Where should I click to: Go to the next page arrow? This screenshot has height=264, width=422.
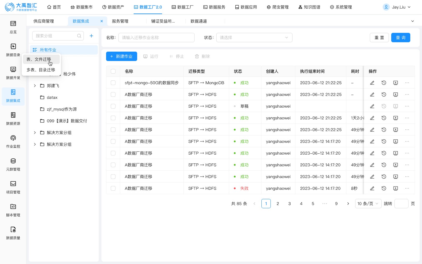point(348,204)
